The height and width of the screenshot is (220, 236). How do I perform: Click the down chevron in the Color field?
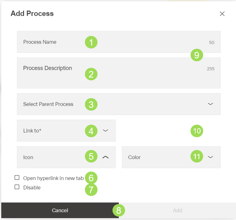pyautogui.click(x=211, y=157)
